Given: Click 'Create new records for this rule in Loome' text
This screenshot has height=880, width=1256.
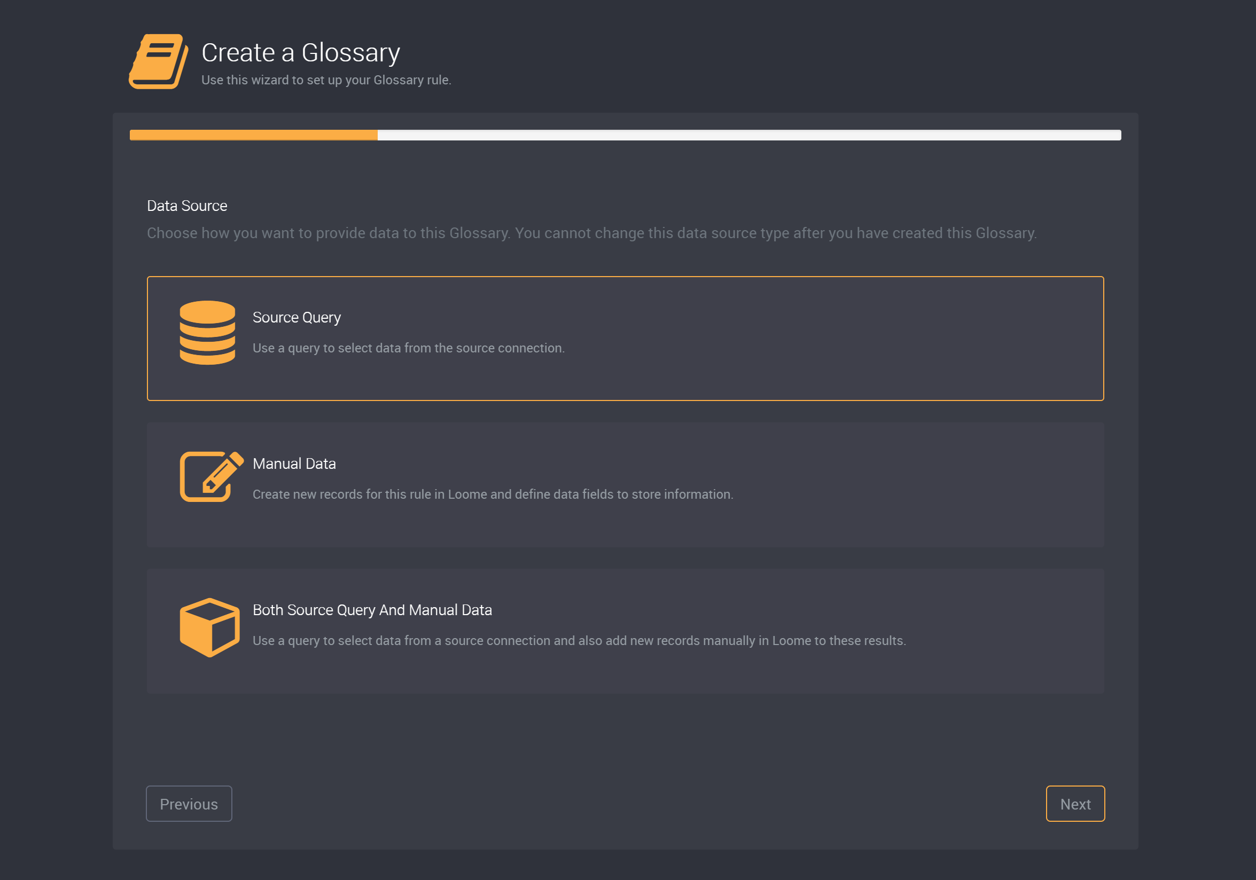Looking at the screenshot, I should (493, 494).
